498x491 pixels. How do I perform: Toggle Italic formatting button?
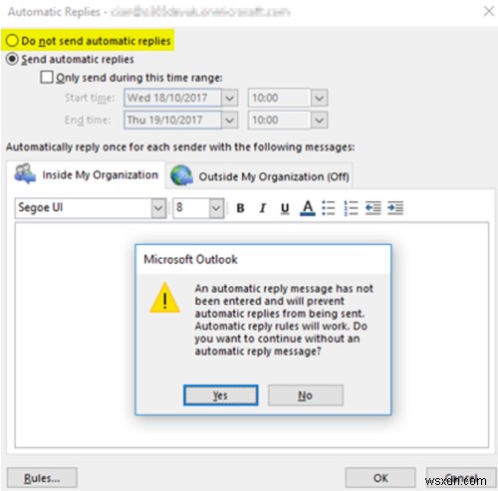coord(262,208)
